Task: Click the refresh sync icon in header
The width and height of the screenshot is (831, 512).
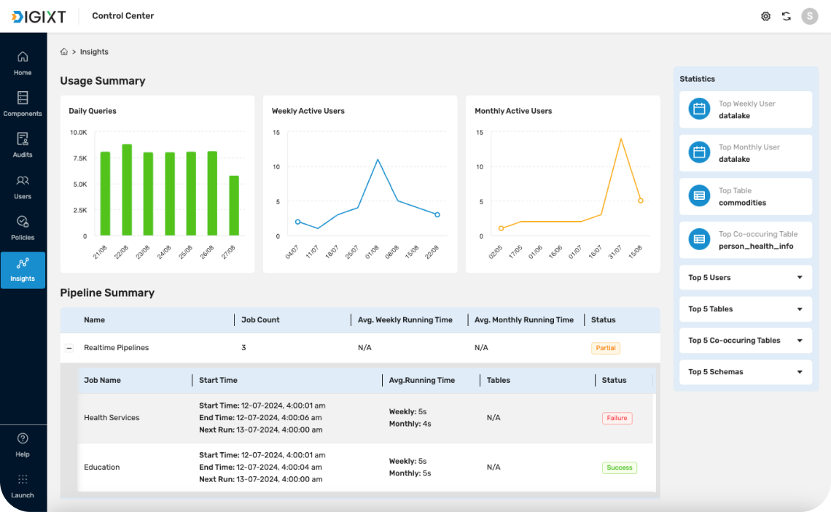Action: click(x=787, y=17)
